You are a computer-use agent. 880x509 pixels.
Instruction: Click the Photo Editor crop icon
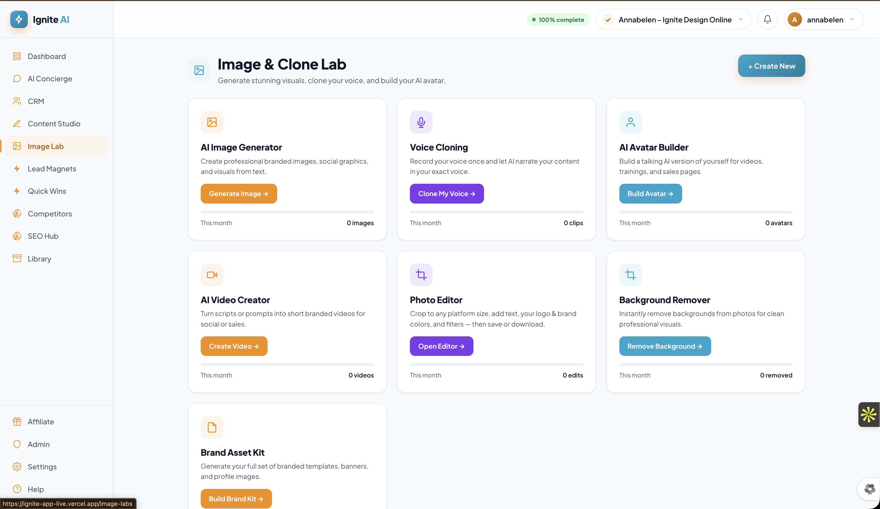click(x=421, y=275)
